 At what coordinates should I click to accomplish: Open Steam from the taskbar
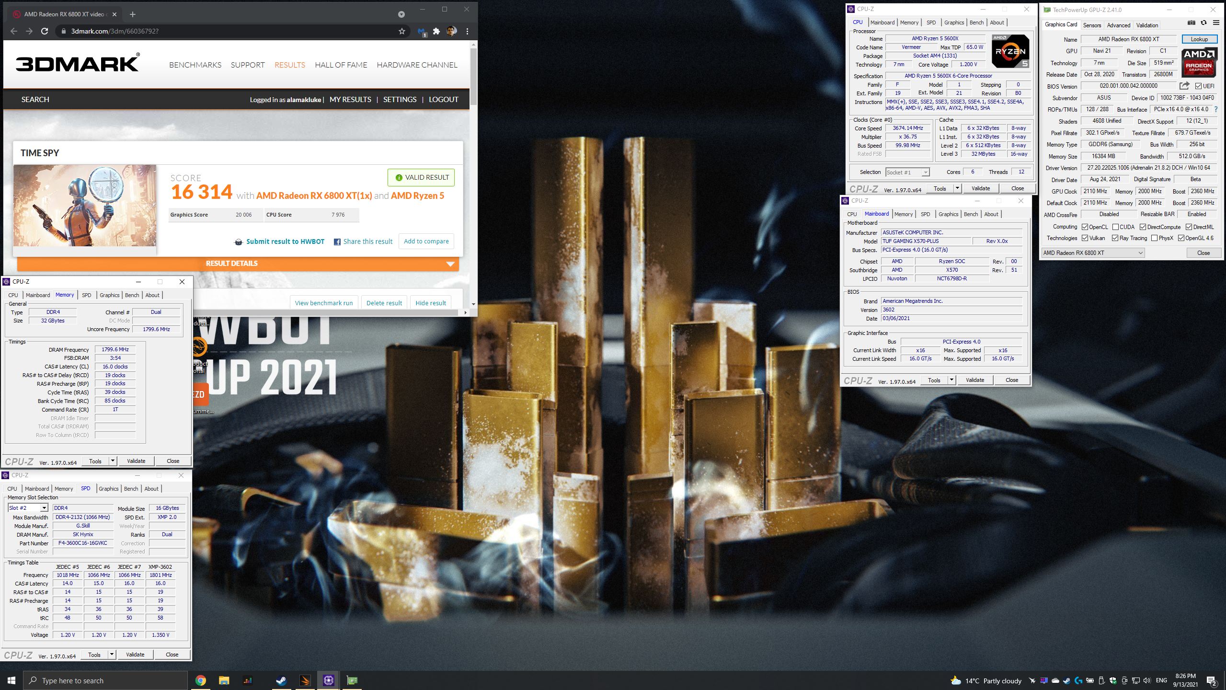(281, 680)
